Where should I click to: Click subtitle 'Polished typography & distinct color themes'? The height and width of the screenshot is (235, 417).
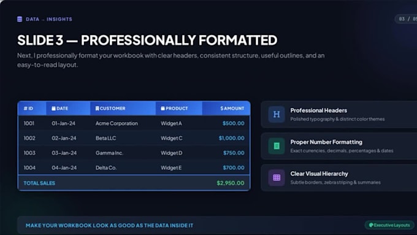pos(337,119)
